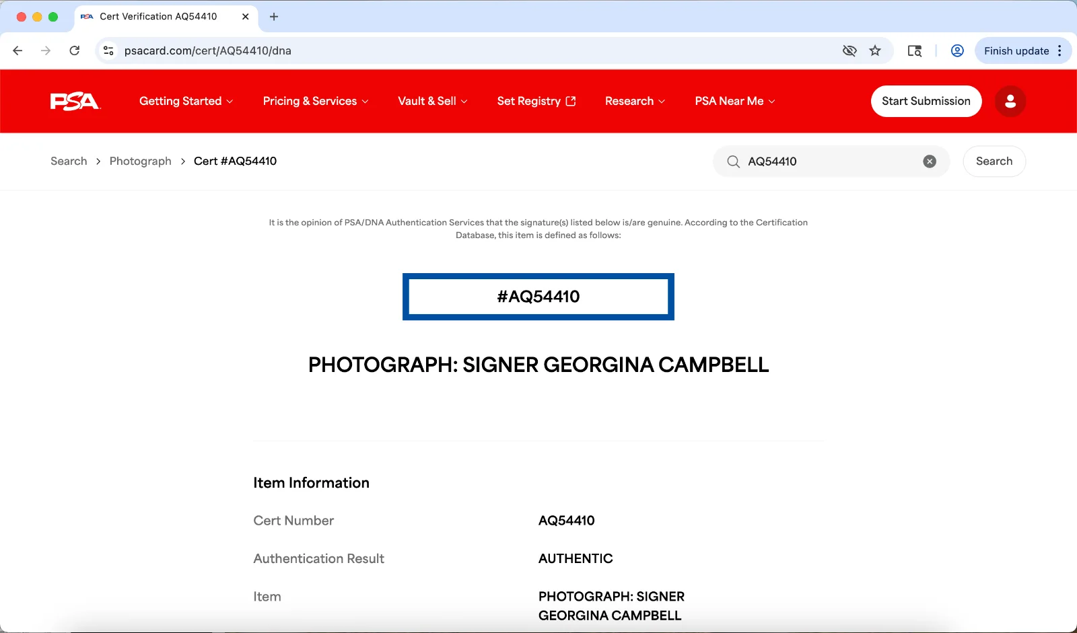Viewport: 1077px width, 633px height.
Task: Open the media/tab search control icon
Action: point(914,50)
